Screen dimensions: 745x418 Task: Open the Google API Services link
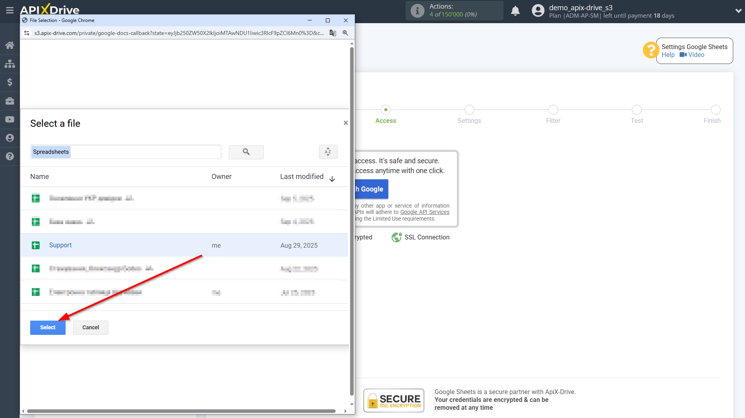[425, 212]
